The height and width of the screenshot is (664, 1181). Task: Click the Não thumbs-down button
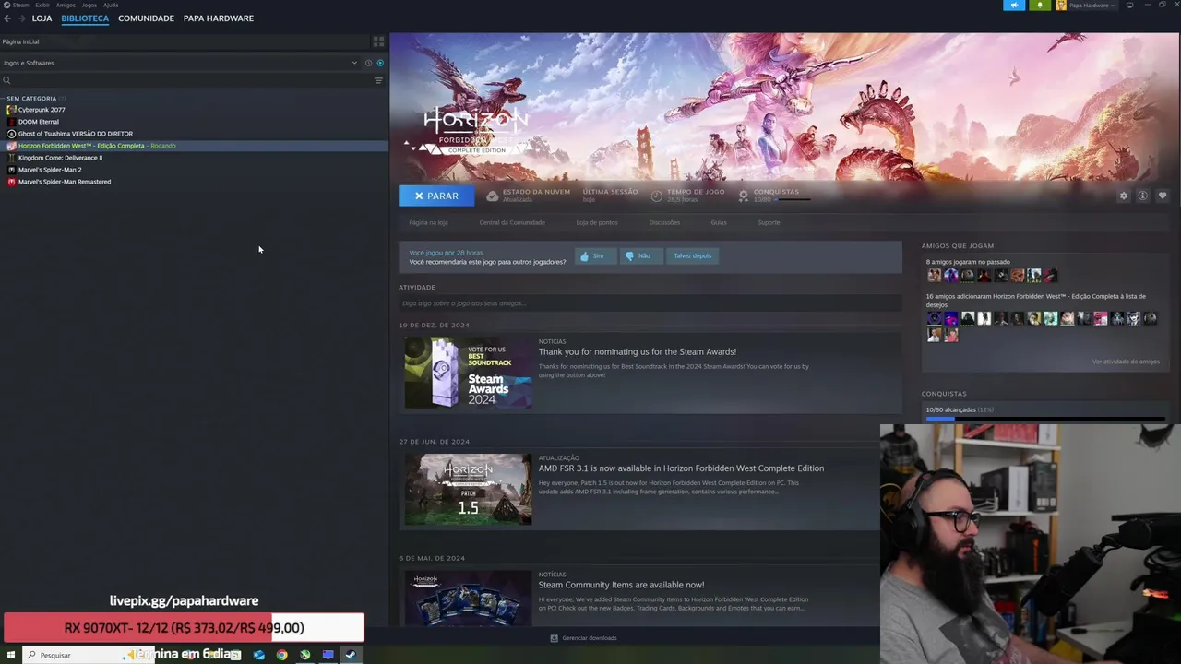coord(641,255)
